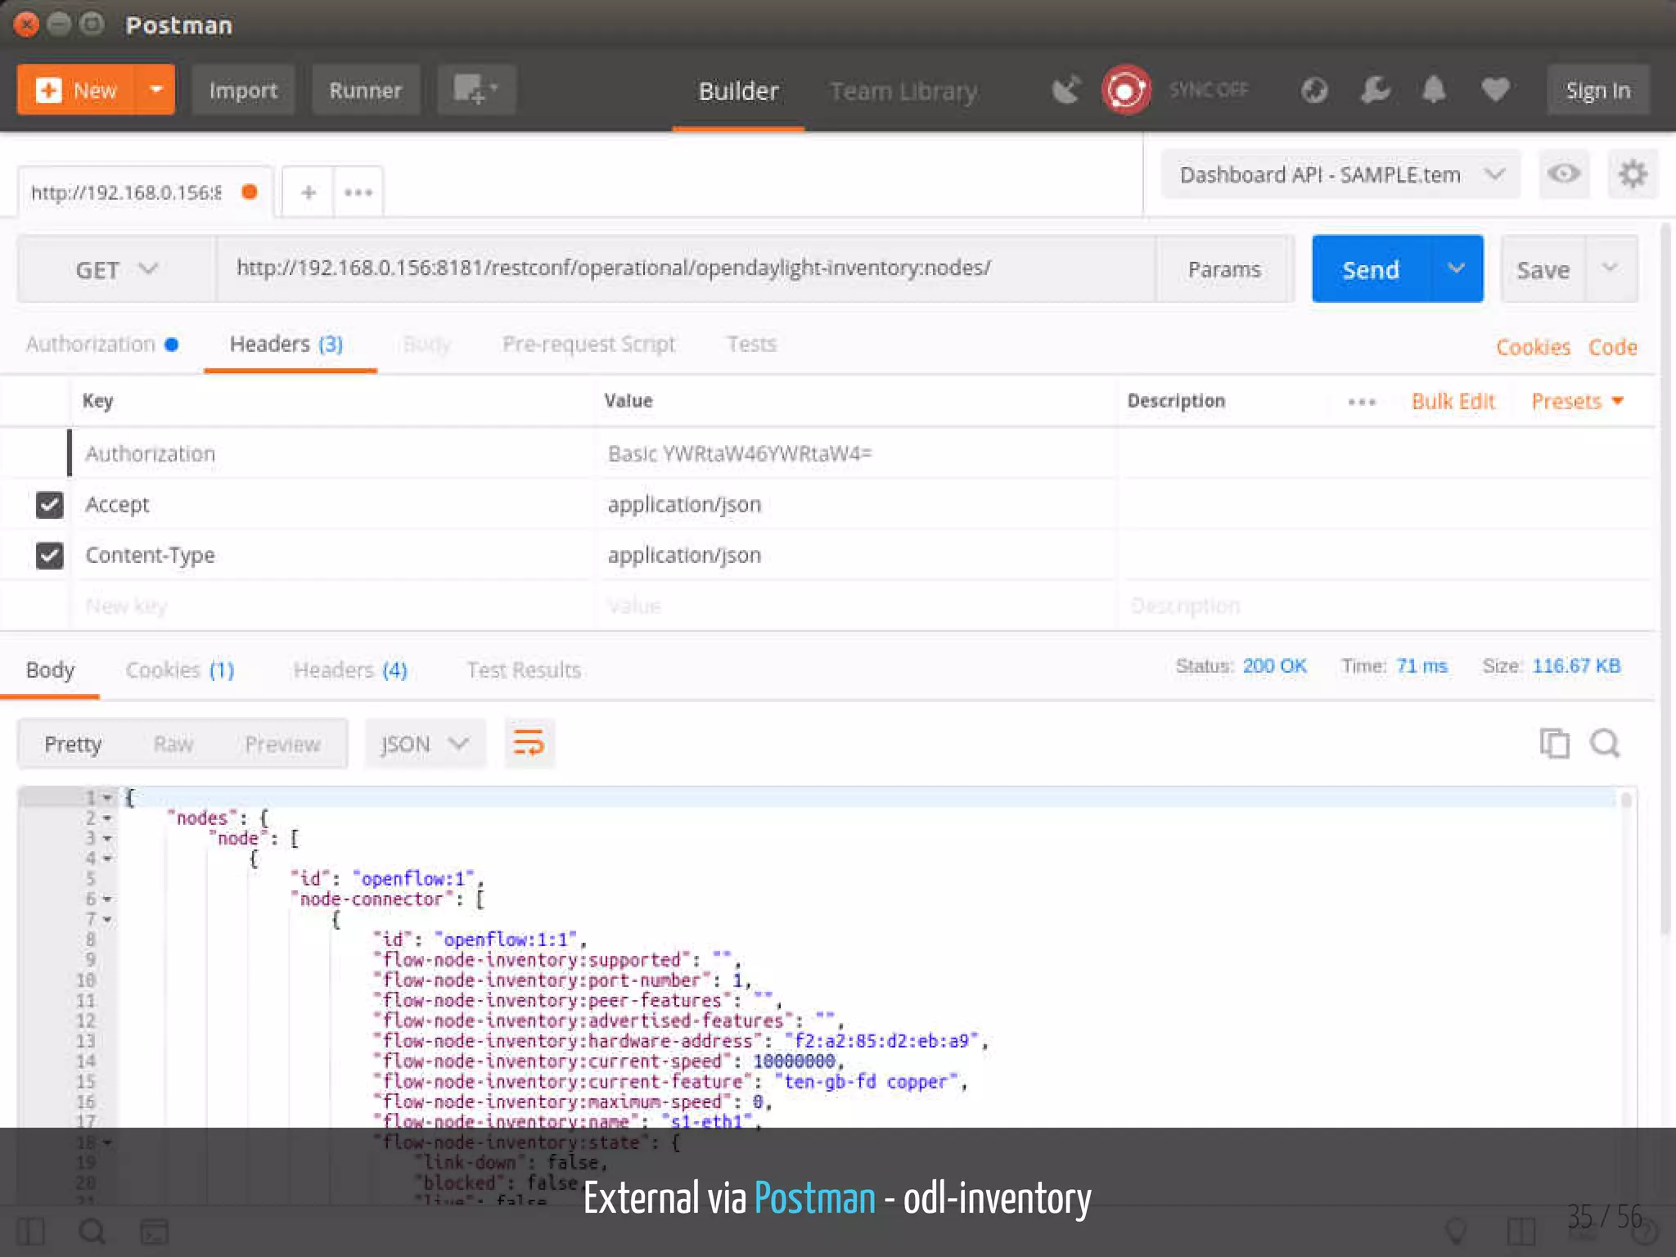The height and width of the screenshot is (1257, 1676).
Task: Click the hardware-address value f2:a2:85:d2:eb:a9
Action: coord(881,1040)
